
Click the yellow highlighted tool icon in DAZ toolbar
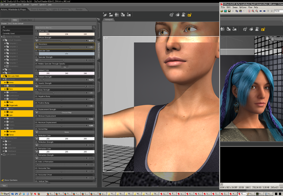[190, 15]
